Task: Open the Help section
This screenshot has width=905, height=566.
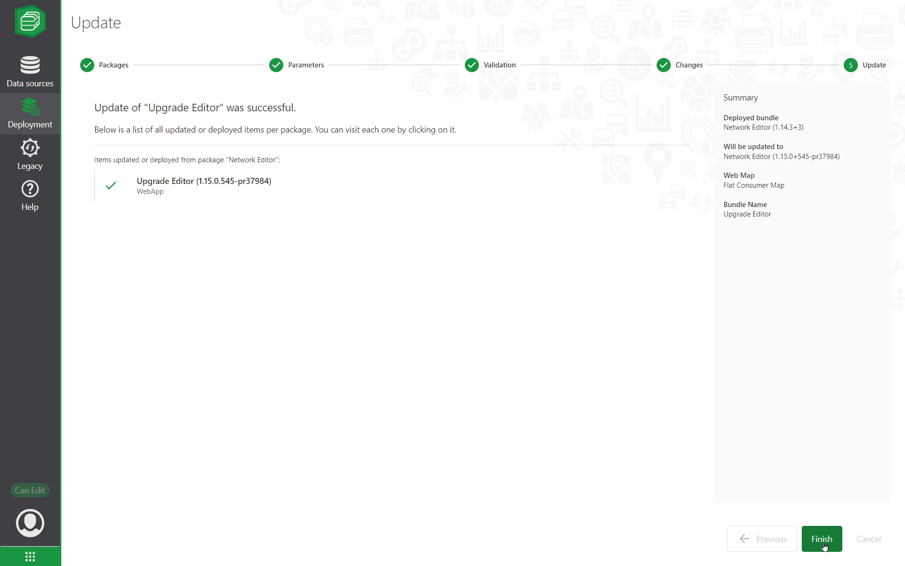Action: click(x=30, y=196)
